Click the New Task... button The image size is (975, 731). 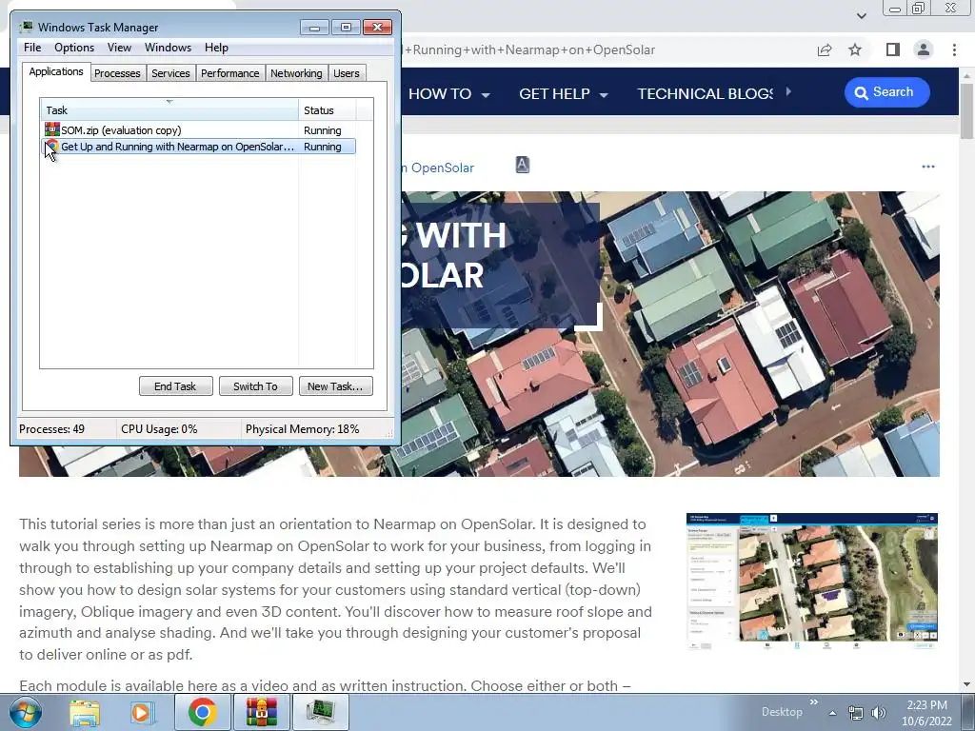(335, 386)
